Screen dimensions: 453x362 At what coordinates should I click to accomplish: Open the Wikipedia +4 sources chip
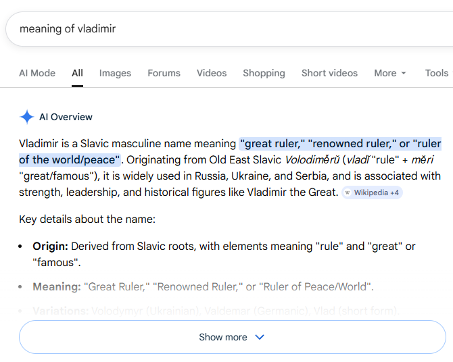tap(372, 192)
